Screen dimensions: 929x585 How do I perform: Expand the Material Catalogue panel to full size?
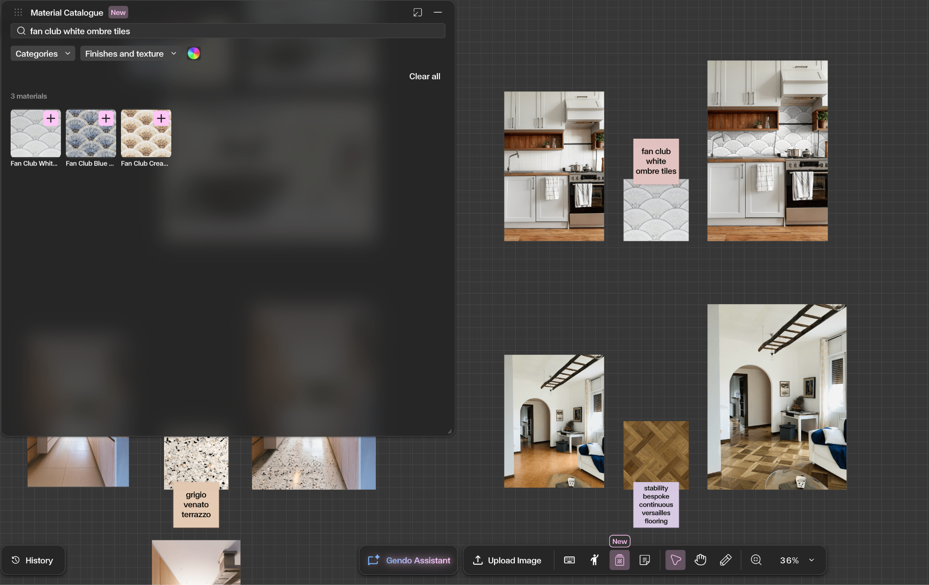(418, 13)
